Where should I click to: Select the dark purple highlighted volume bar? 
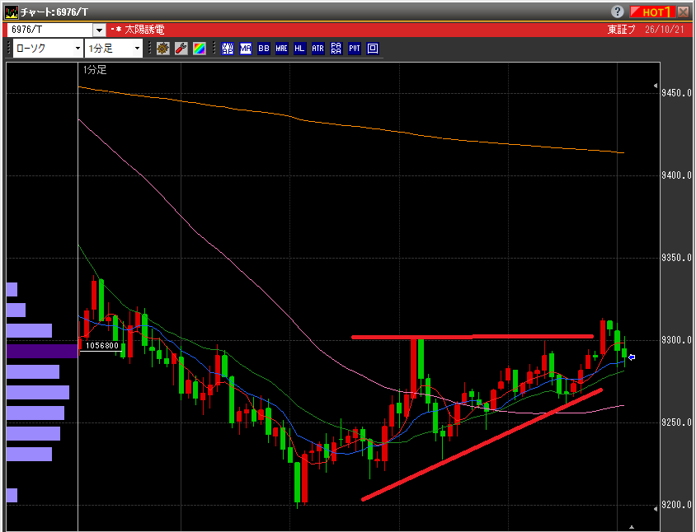(42, 351)
